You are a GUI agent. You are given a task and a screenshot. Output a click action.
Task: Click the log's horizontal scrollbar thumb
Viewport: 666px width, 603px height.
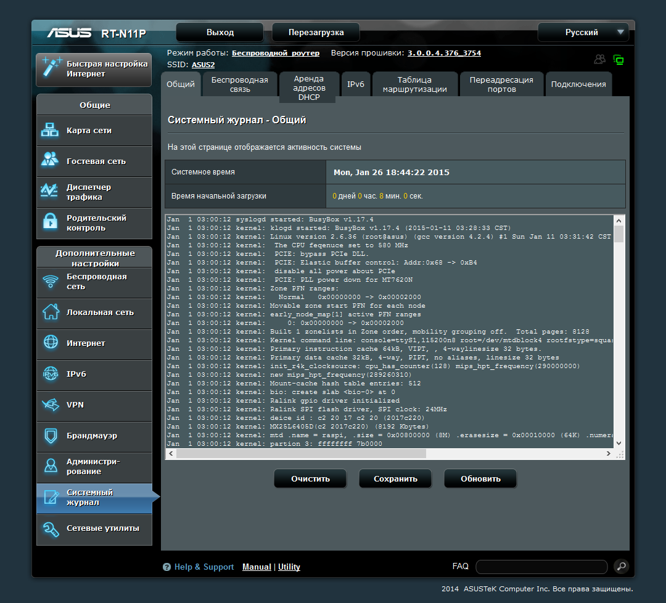[301, 453]
